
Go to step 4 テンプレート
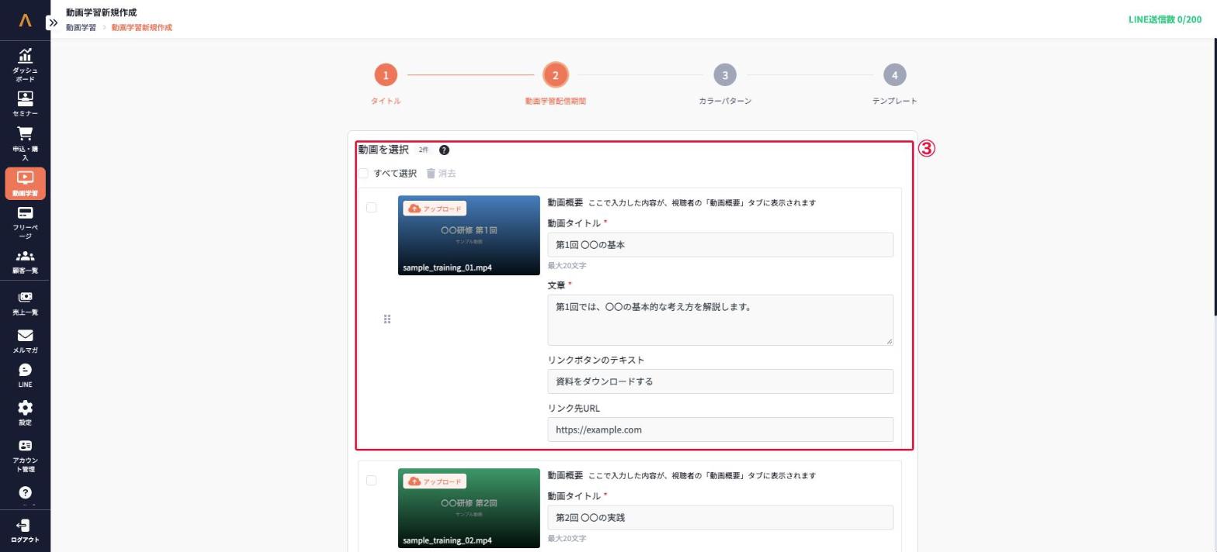[x=894, y=75]
